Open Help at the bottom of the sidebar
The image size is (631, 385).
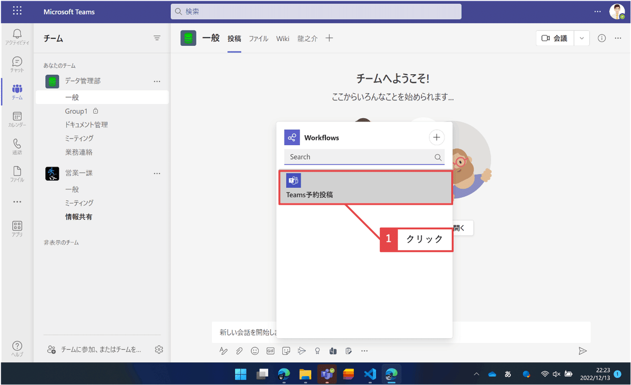[17, 349]
